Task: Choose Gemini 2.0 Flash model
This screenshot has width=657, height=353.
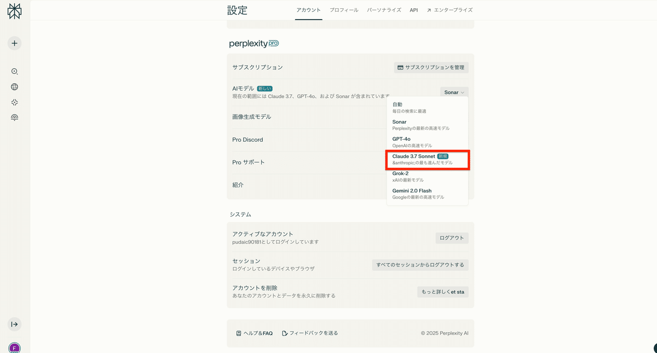Action: click(427, 194)
